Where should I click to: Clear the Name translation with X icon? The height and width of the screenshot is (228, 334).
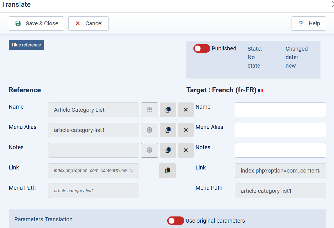point(186,110)
